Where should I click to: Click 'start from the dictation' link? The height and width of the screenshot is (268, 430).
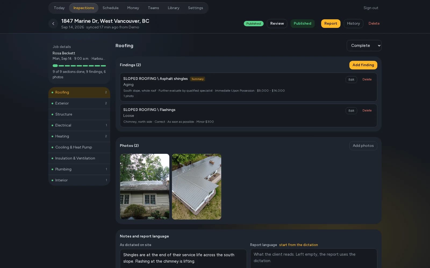coord(298,245)
